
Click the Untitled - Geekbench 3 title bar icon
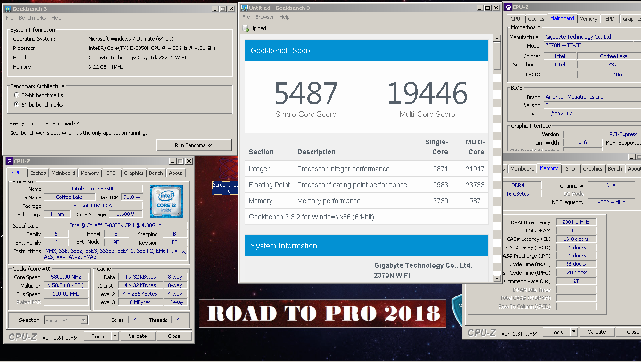[x=244, y=8]
